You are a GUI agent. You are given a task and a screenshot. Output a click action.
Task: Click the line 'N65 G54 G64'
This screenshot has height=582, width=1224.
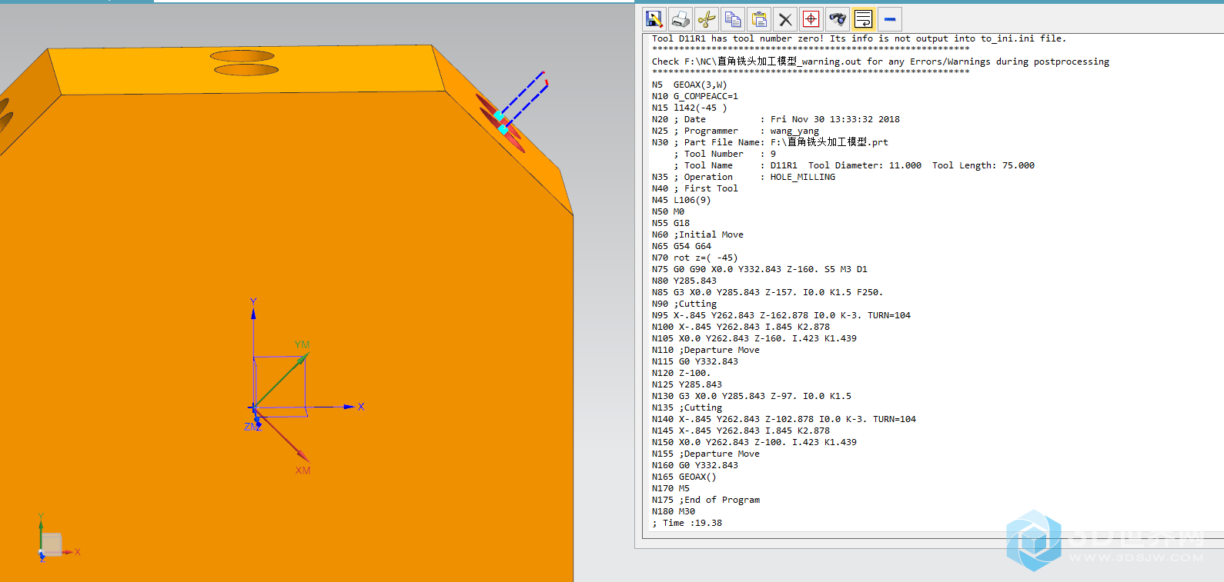(x=681, y=246)
